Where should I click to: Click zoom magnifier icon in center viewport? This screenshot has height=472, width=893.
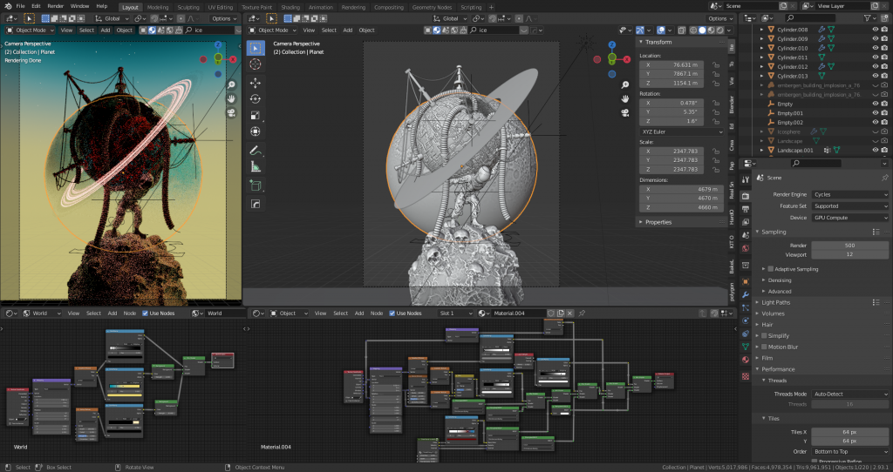click(624, 85)
